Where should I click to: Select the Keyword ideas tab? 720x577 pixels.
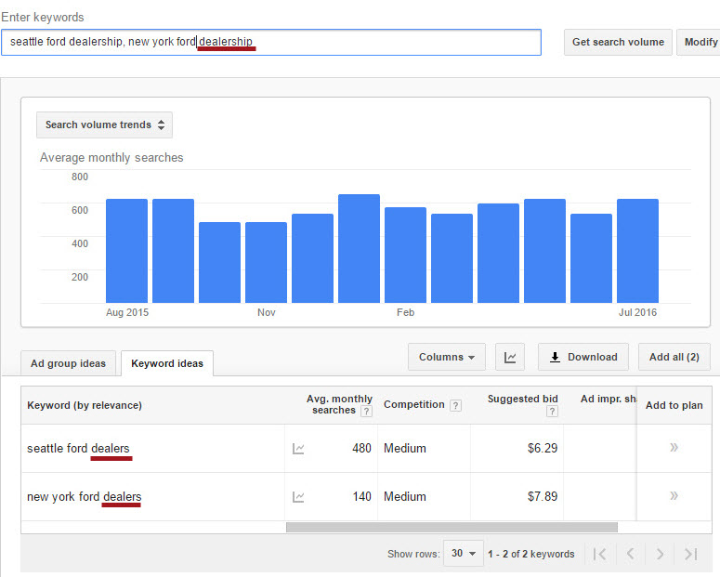click(x=167, y=363)
